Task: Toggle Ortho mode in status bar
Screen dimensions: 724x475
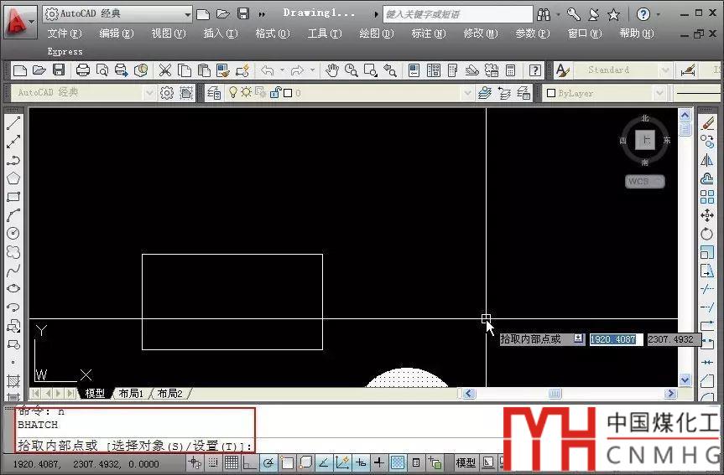Action: tap(249, 462)
